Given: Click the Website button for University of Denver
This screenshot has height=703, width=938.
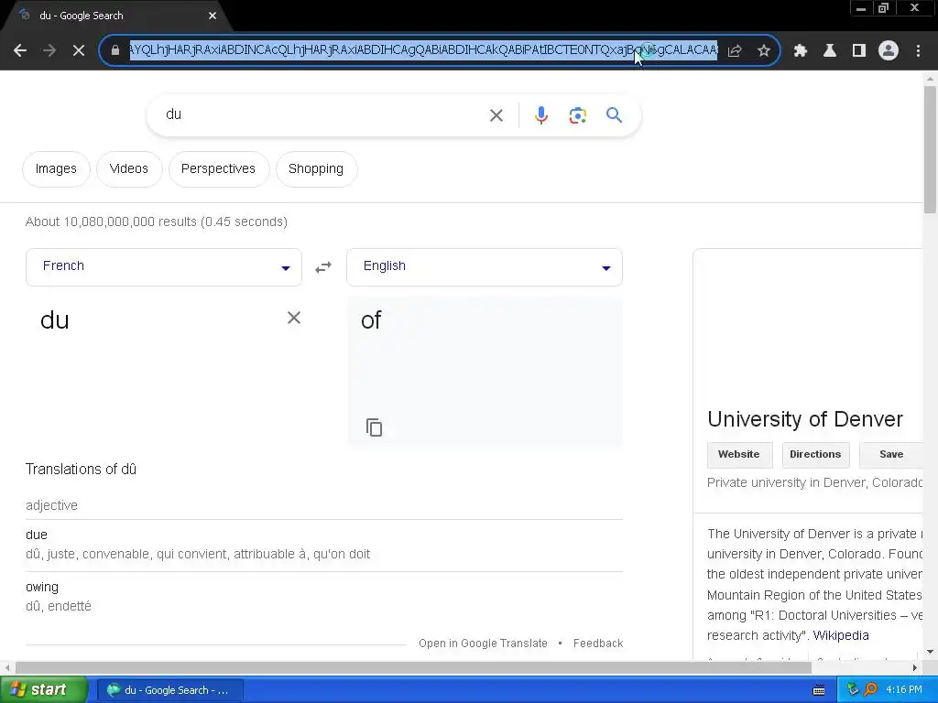Looking at the screenshot, I should click(x=739, y=454).
